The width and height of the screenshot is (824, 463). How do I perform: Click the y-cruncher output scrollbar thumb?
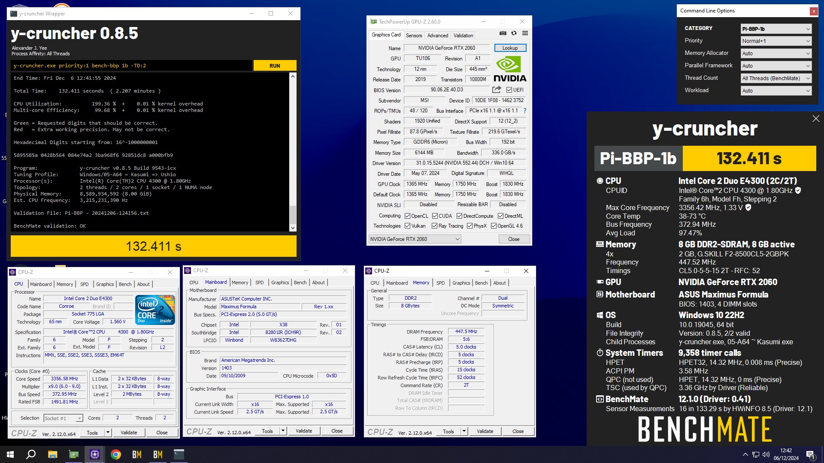point(293,215)
